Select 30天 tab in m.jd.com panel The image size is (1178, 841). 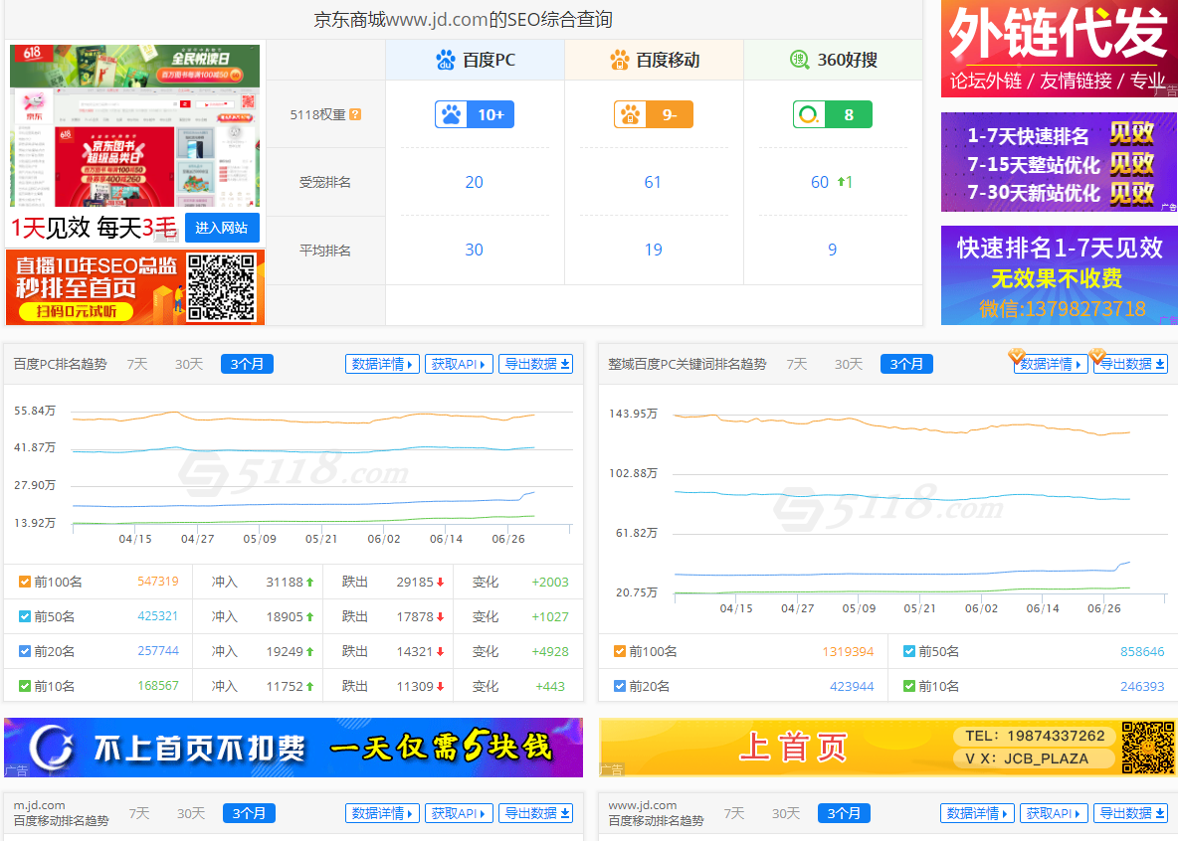tap(192, 813)
